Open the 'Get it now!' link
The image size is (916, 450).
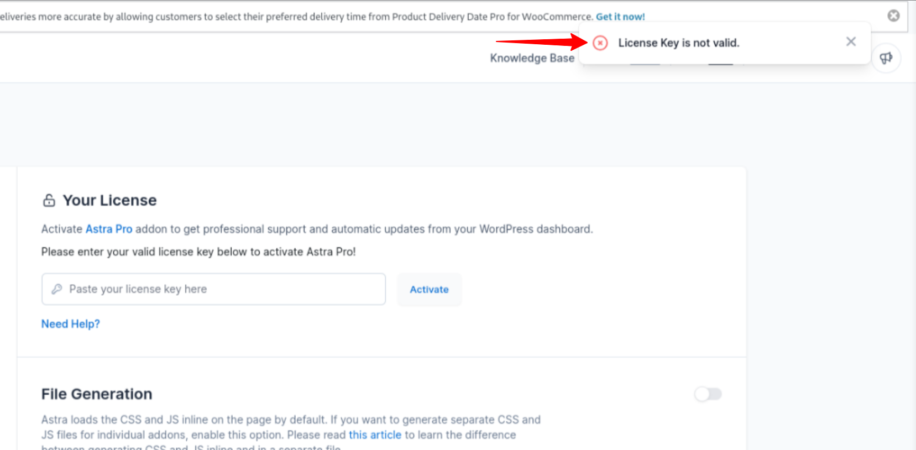tap(620, 17)
